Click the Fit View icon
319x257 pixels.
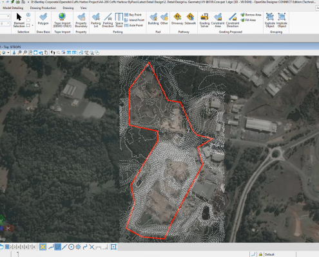(x=35, y=53)
